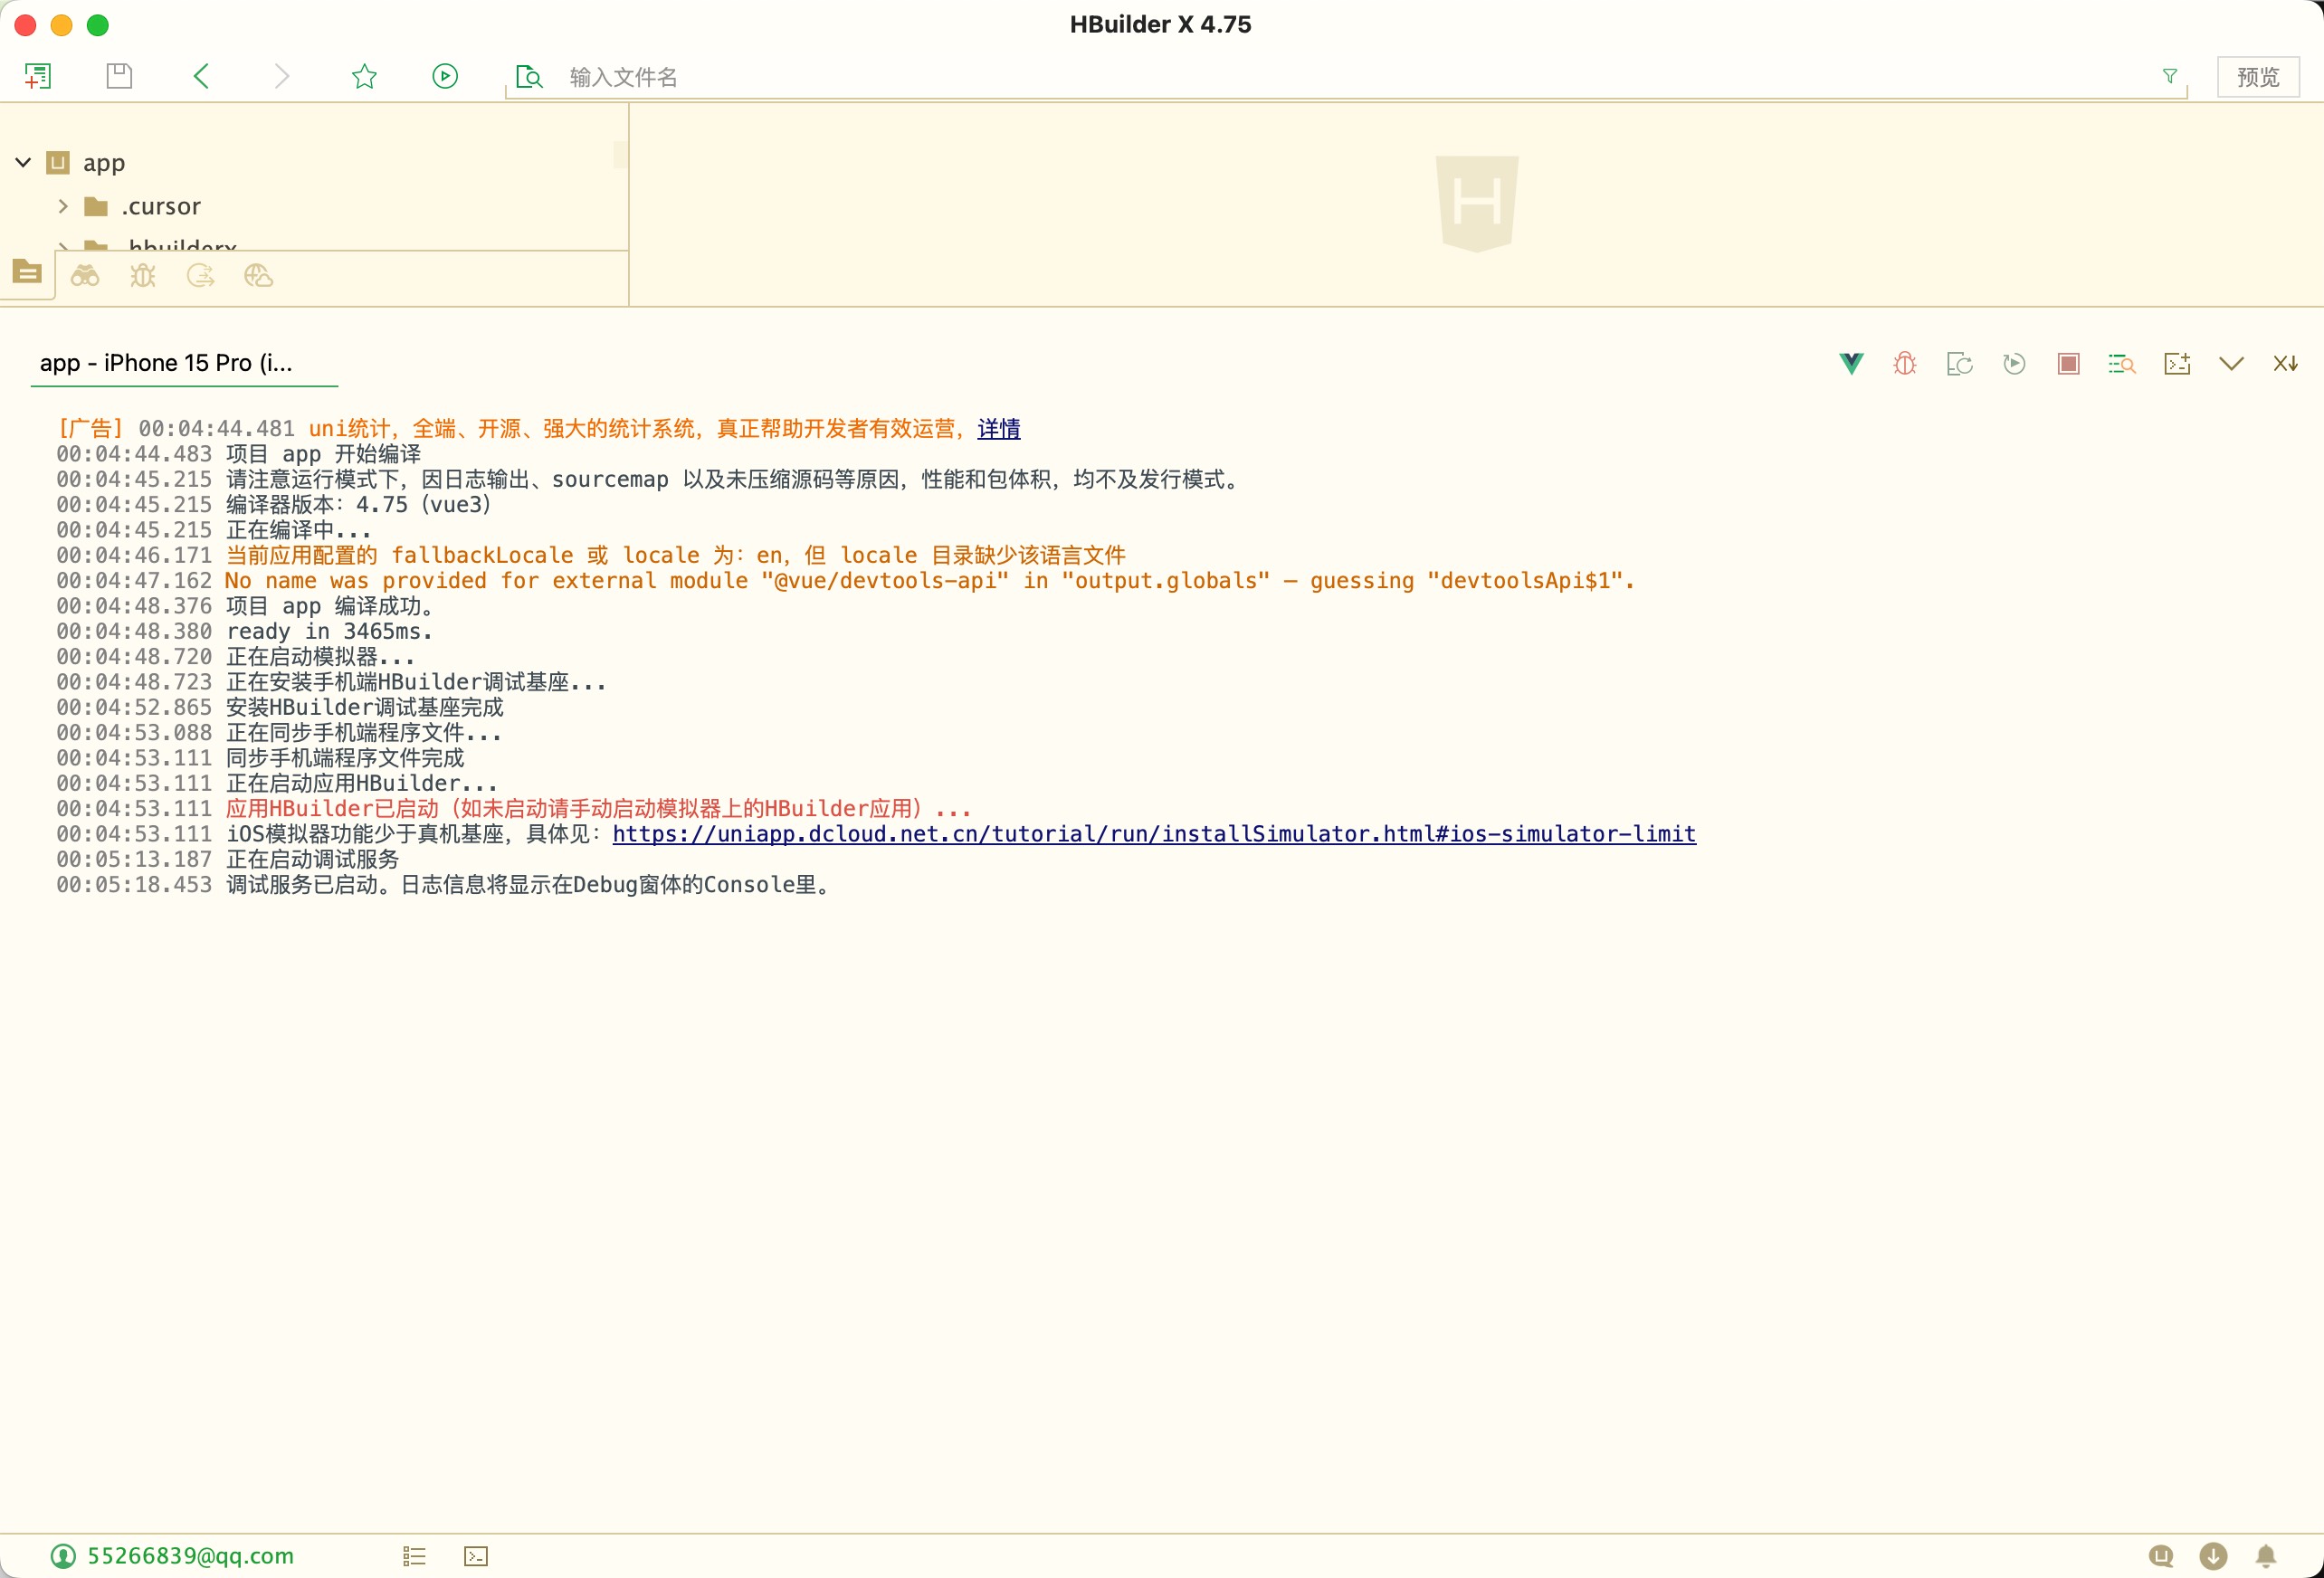Show the project manager folder panel
The width and height of the screenshot is (2324, 1578).
[27, 272]
